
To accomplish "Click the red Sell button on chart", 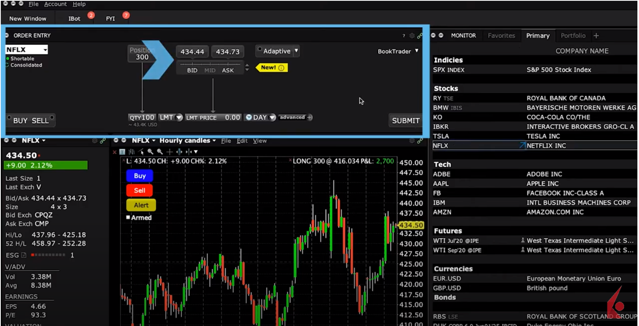I will (x=139, y=190).
